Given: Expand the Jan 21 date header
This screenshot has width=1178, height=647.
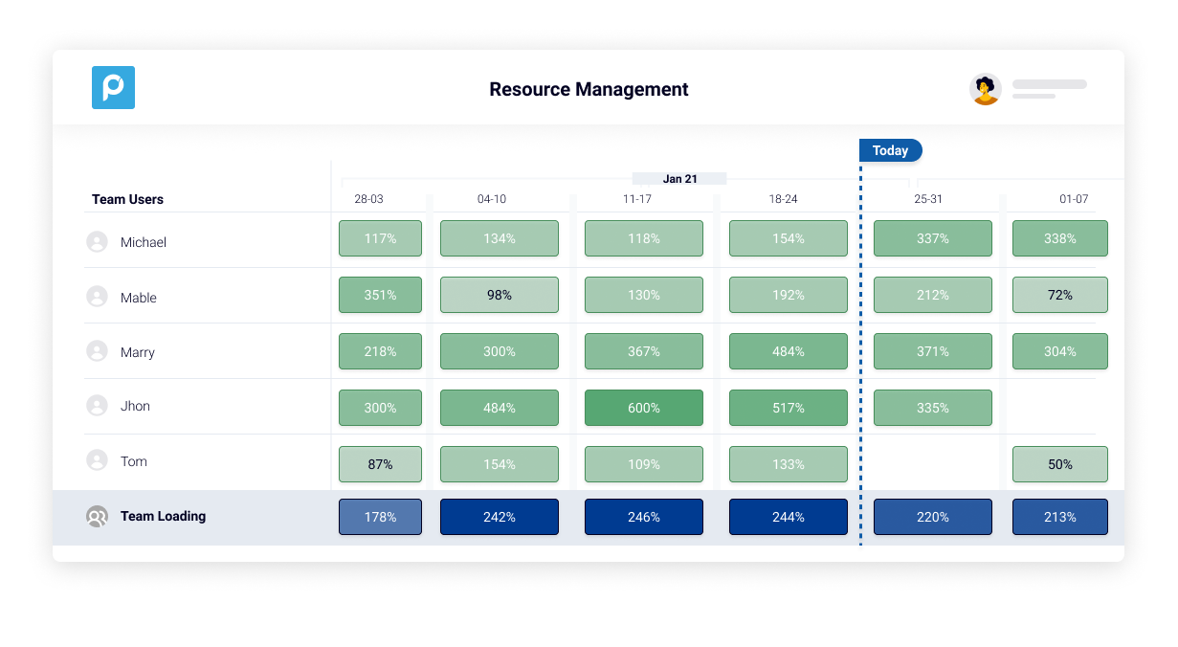Looking at the screenshot, I should tap(678, 178).
